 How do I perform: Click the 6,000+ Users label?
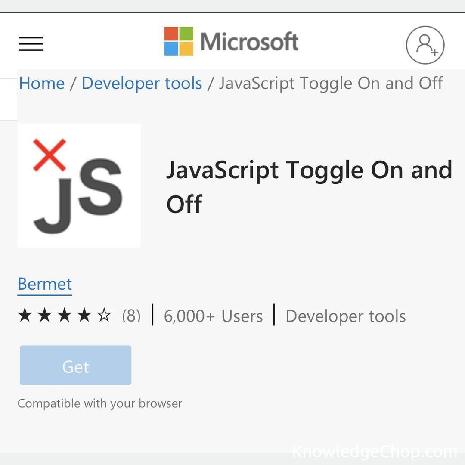pos(213,316)
